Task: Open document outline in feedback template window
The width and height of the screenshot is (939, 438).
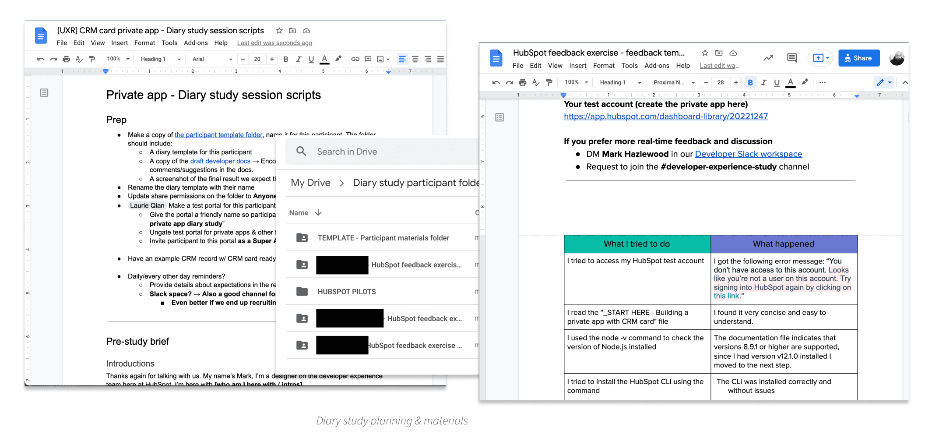Action: tap(499, 117)
